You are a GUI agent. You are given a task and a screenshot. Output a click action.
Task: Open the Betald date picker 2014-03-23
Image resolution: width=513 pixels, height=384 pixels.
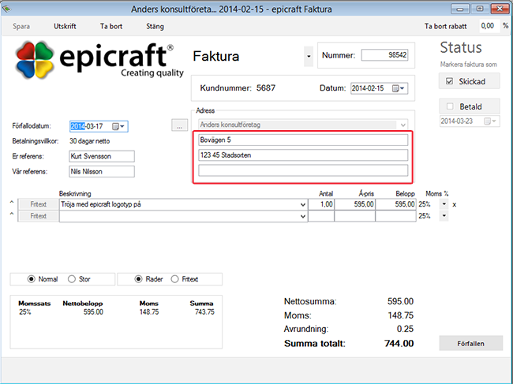click(x=490, y=121)
